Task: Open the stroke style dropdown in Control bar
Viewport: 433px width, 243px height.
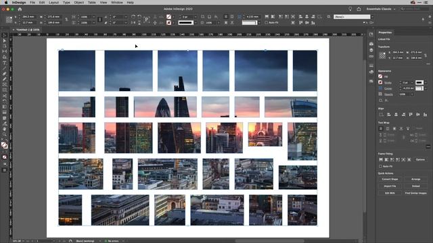Action: click(196, 22)
